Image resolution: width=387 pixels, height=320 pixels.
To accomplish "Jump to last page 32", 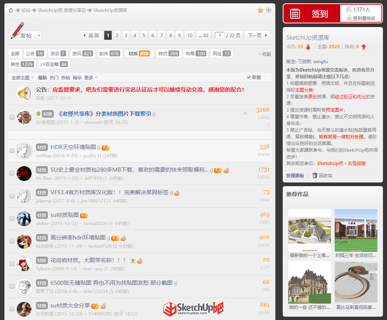I will click(204, 35).
